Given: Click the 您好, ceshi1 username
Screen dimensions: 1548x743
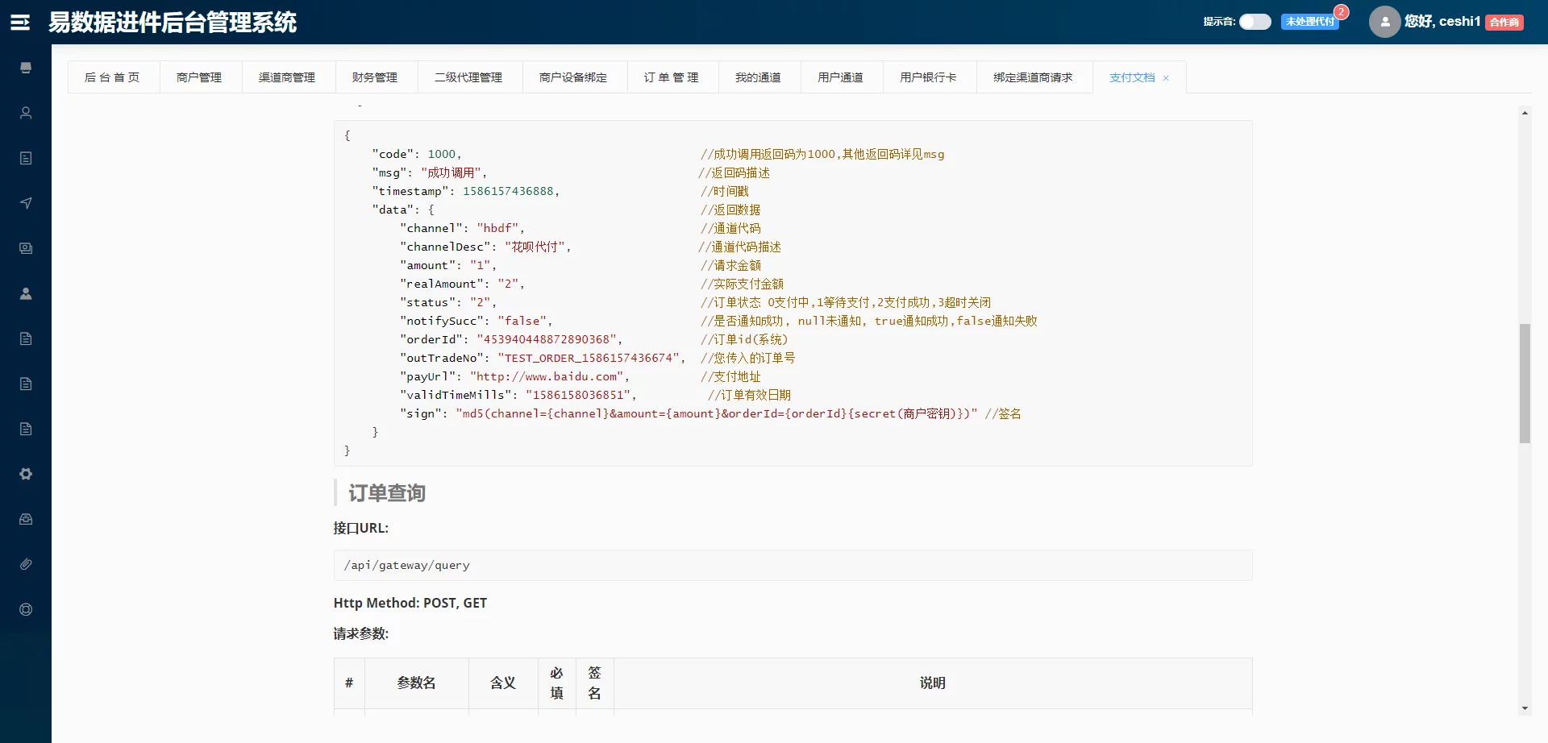Looking at the screenshot, I should [x=1442, y=22].
